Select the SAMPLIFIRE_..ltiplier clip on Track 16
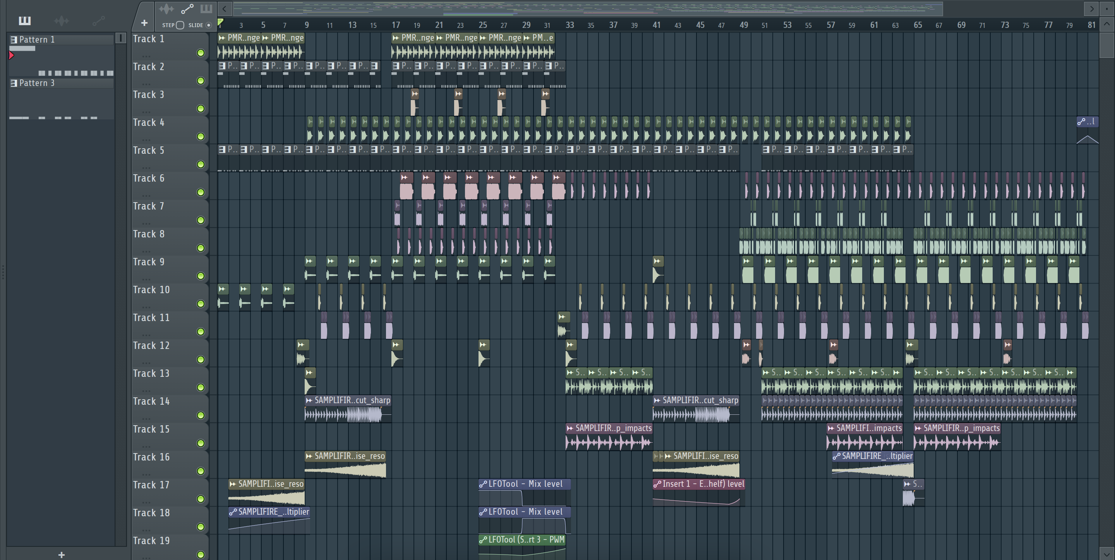The image size is (1115, 560). (x=873, y=464)
